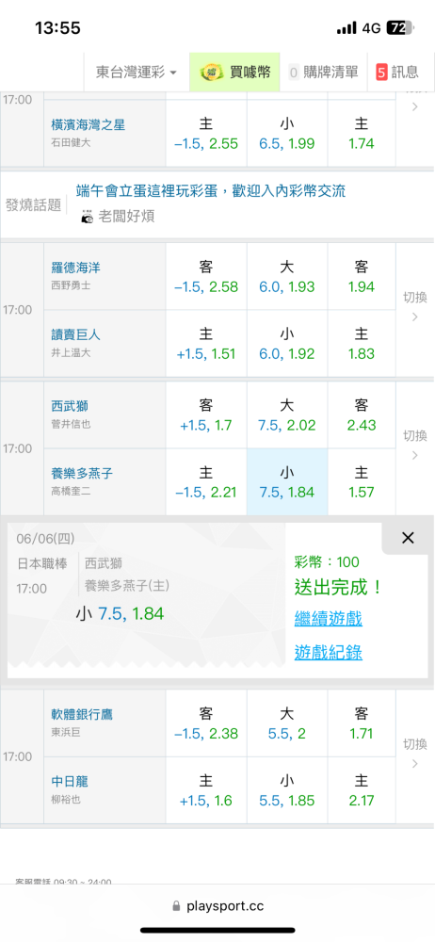This screenshot has width=435, height=942.
Task: Select 大 7.5, 2.02 for 西武獅
Action: coord(286,415)
